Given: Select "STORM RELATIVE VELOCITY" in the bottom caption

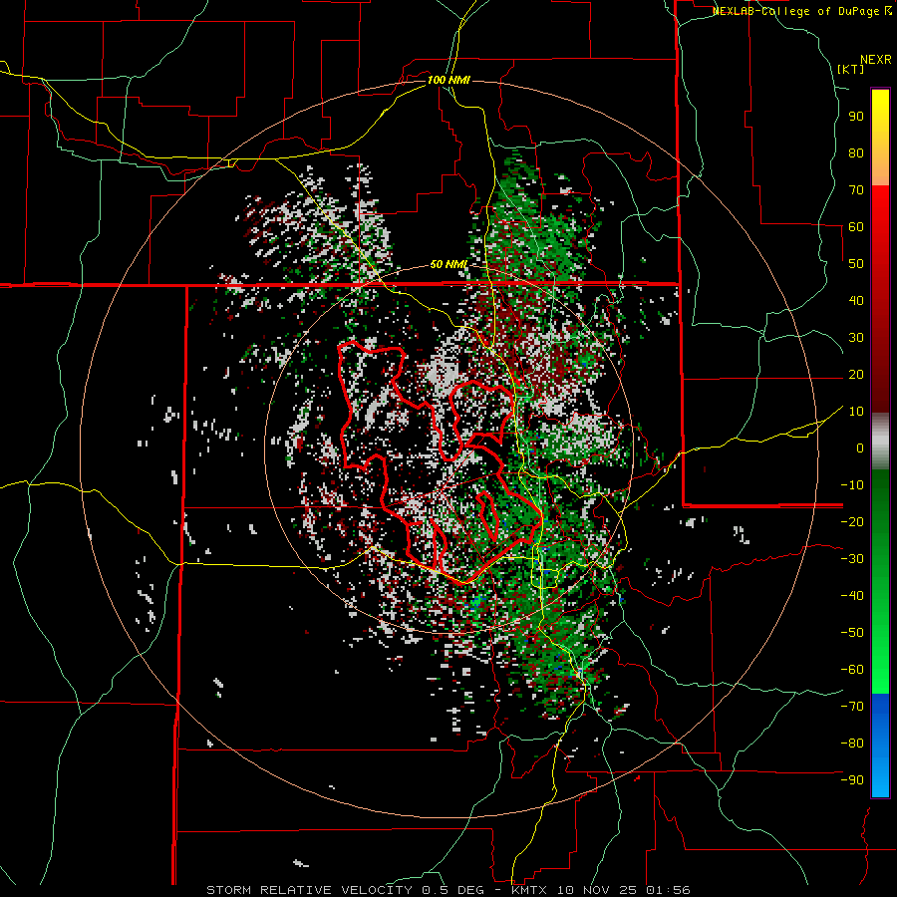Looking at the screenshot, I should 309,890.
